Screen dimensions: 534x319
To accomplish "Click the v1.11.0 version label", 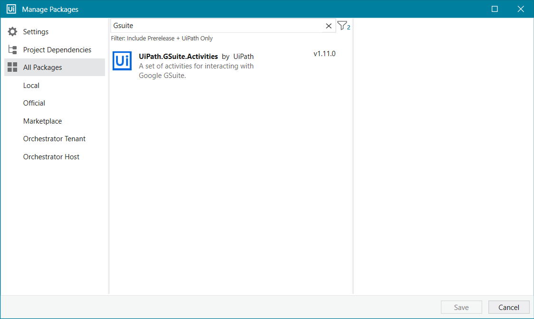I will [x=324, y=54].
